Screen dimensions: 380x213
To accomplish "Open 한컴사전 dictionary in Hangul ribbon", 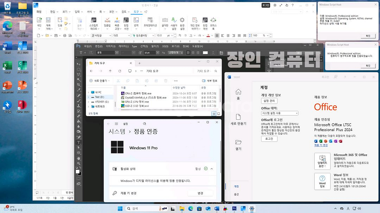I will [x=126, y=23].
